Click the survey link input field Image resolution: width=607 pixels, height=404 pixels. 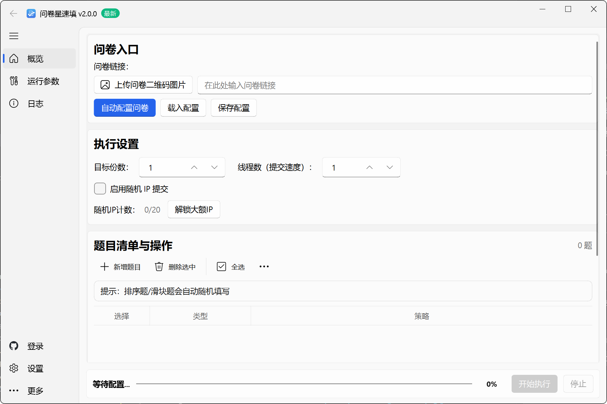coord(394,85)
